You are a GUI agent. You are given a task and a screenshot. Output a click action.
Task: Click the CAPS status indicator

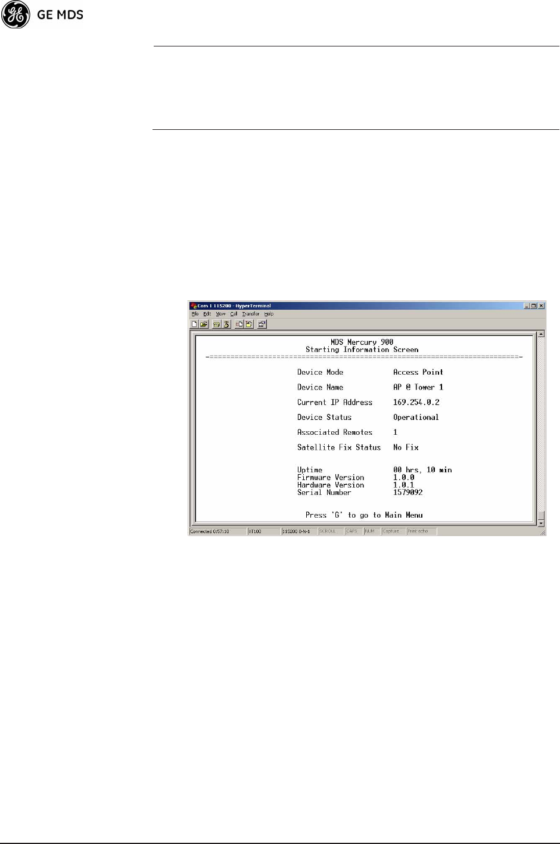tap(353, 531)
